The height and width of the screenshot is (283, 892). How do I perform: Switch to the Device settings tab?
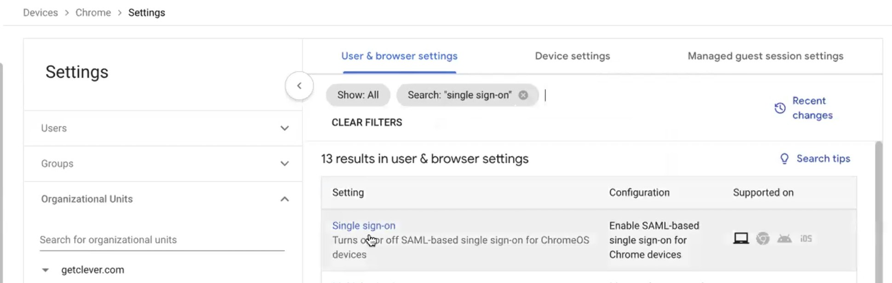(x=572, y=56)
